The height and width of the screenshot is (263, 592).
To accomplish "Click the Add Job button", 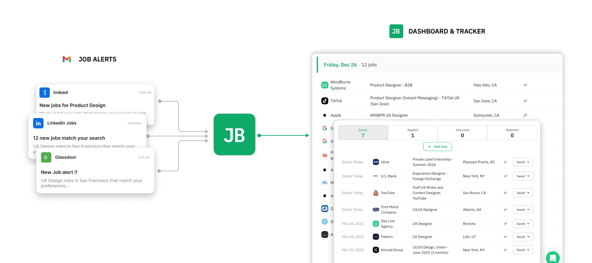I will 437,147.
